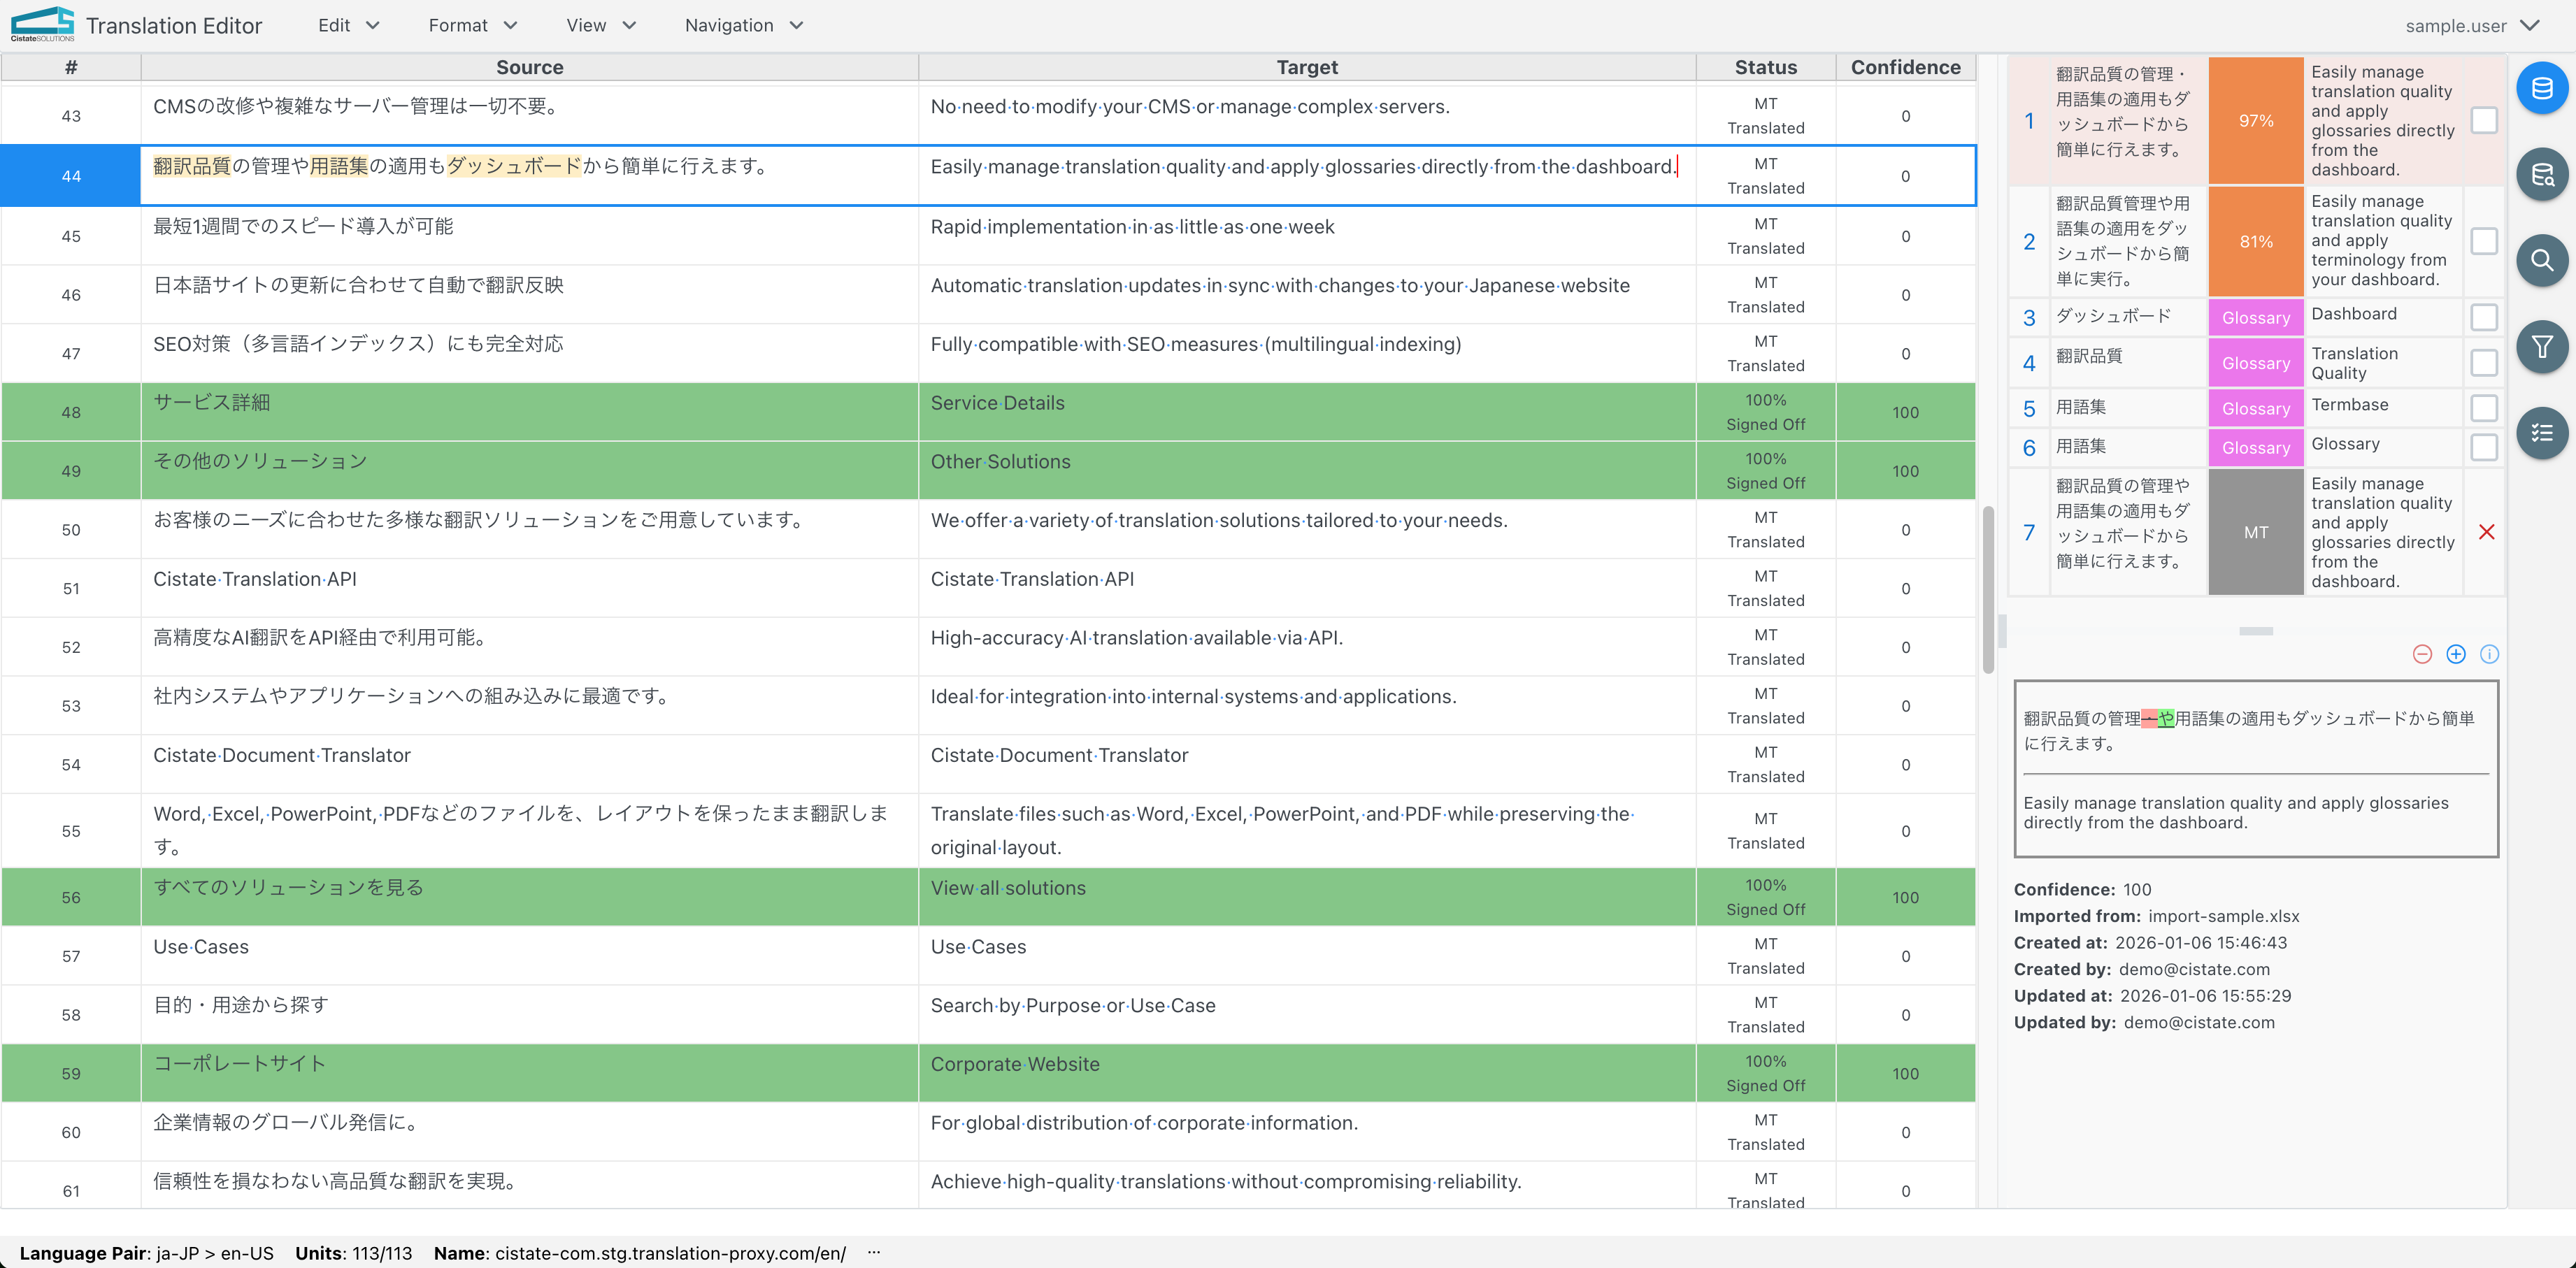Click the red minus icon below match results
The height and width of the screenshot is (1268, 2576).
click(2423, 654)
